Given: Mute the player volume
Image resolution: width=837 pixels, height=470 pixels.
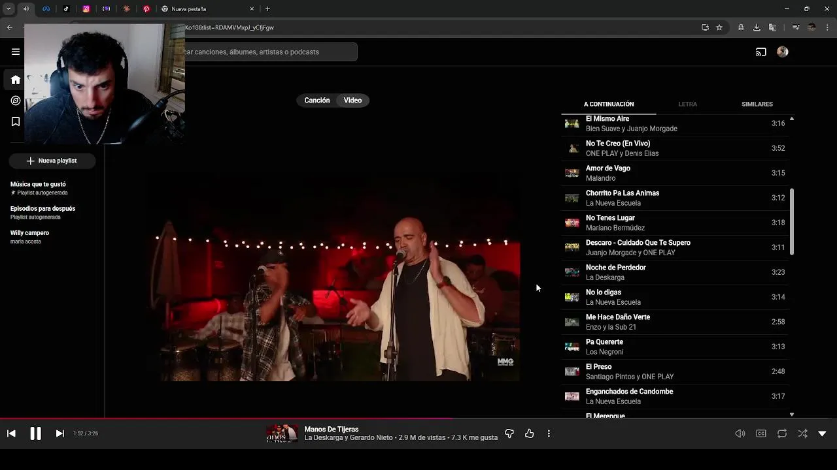Looking at the screenshot, I should click(740, 433).
